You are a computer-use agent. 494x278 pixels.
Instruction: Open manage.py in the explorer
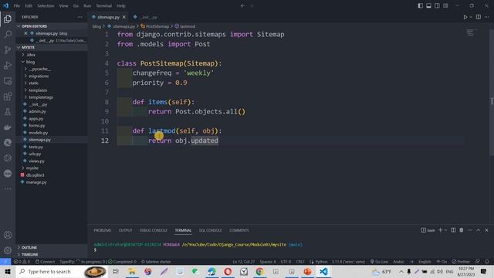click(x=36, y=182)
